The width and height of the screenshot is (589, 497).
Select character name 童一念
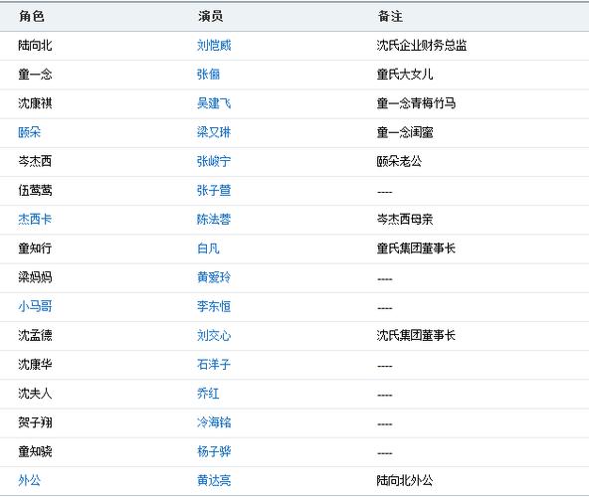pyautogui.click(x=35, y=75)
